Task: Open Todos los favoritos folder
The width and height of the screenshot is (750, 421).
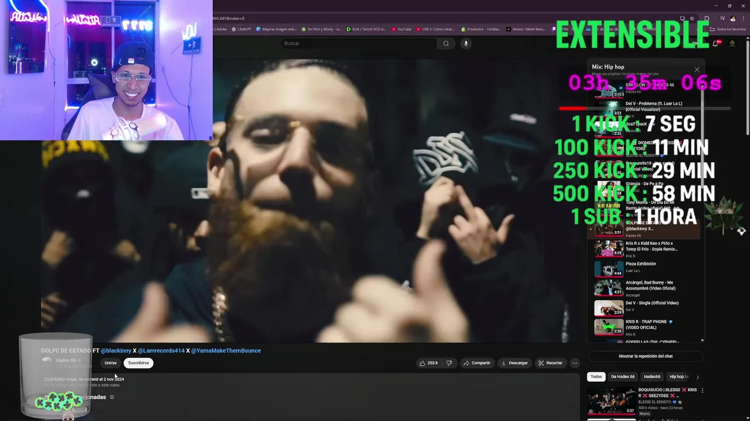Action: coord(728,29)
